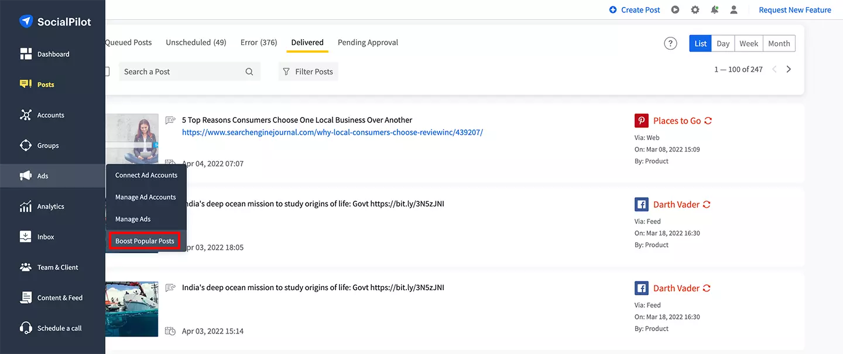The width and height of the screenshot is (843, 354).
Task: Click the Search a Post field
Action: (x=190, y=71)
